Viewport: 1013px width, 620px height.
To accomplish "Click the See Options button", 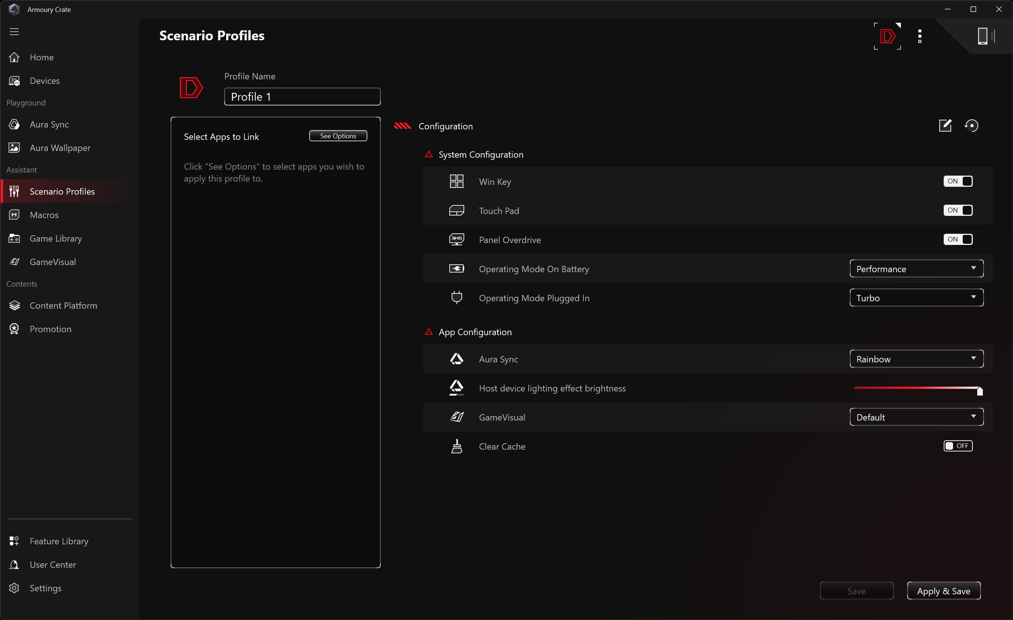I will pos(338,136).
